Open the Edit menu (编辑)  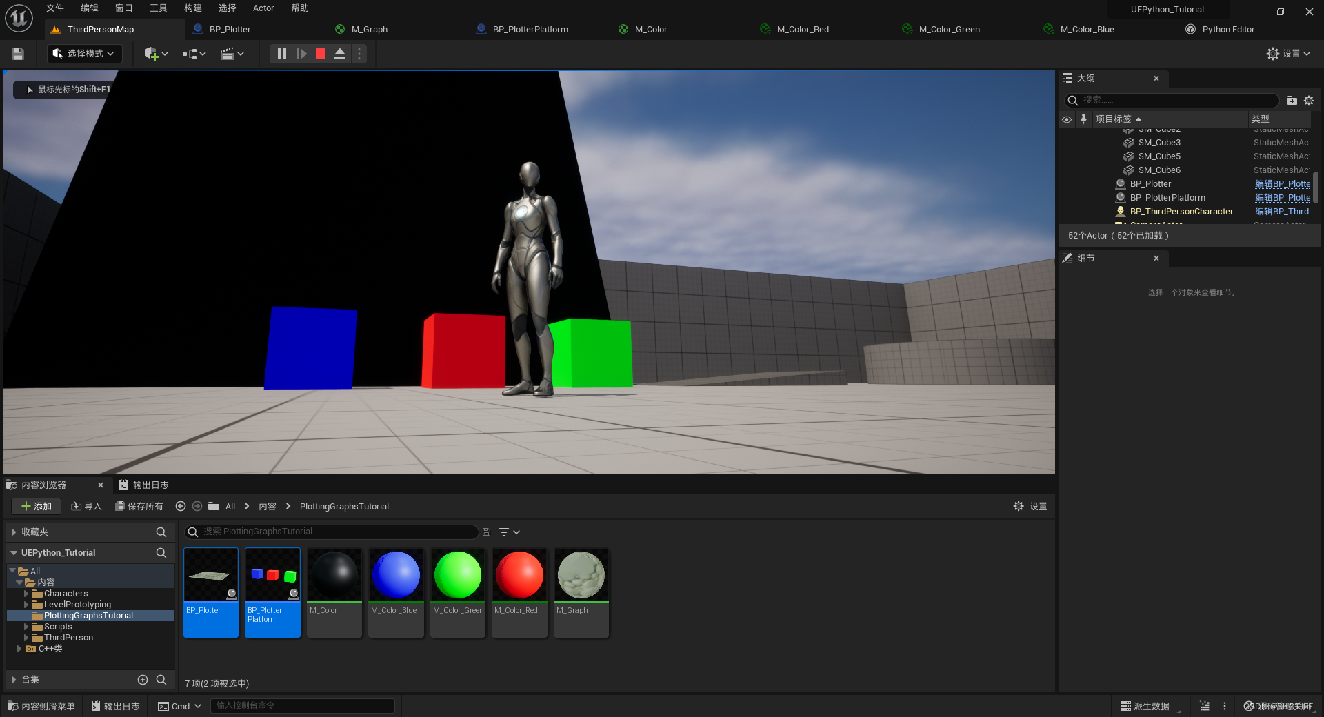pos(90,8)
